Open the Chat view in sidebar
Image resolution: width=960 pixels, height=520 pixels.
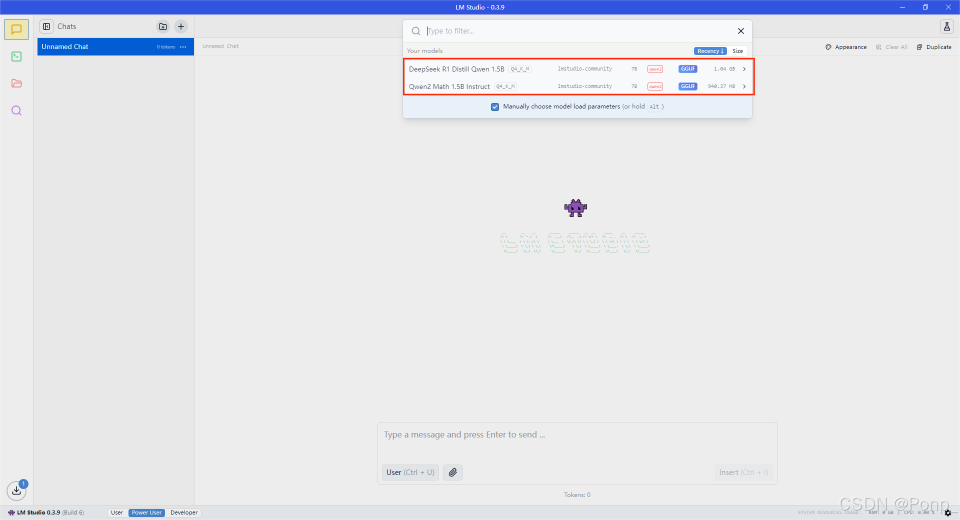16,29
